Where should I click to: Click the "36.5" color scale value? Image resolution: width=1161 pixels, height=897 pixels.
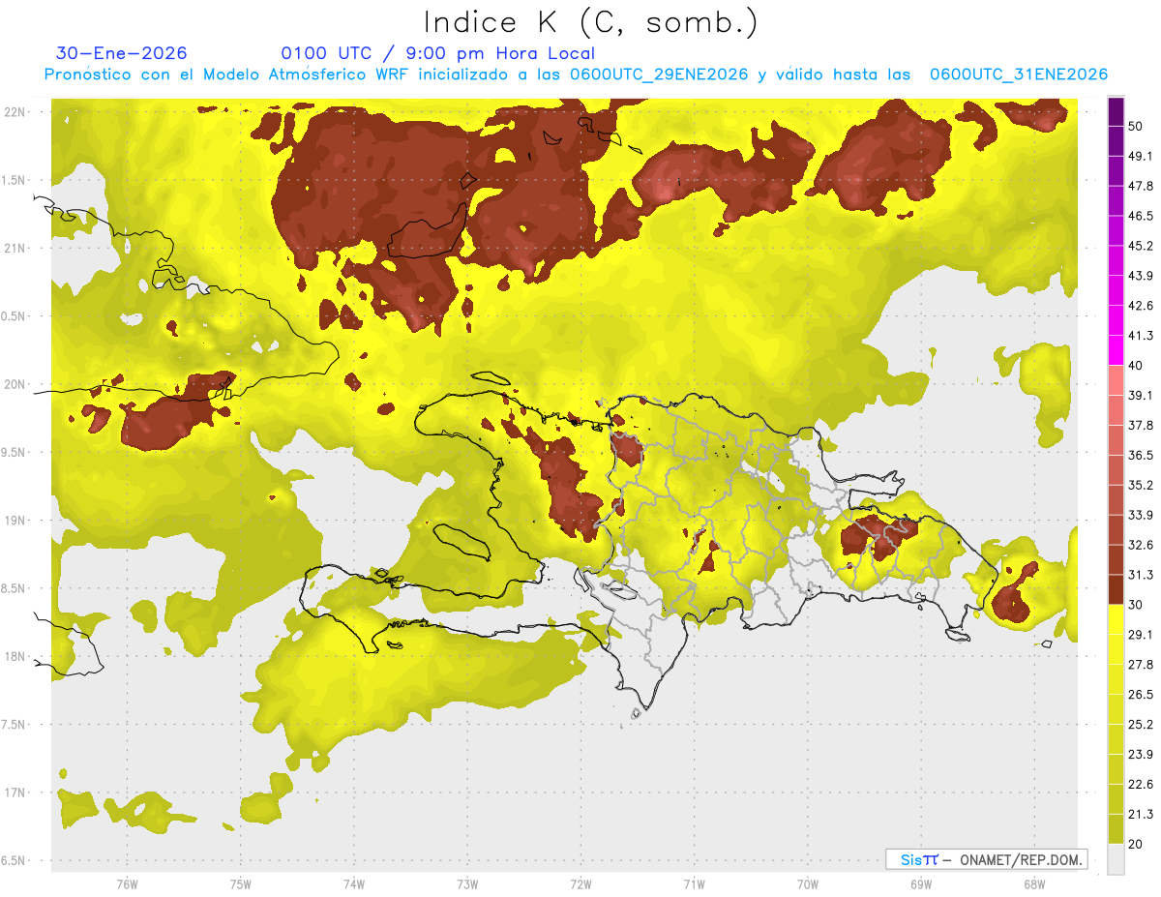click(x=1141, y=456)
